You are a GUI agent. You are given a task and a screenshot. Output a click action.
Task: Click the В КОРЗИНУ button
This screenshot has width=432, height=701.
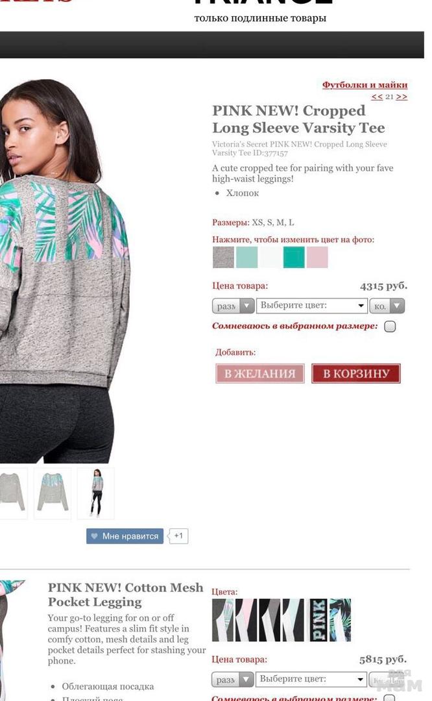356,373
